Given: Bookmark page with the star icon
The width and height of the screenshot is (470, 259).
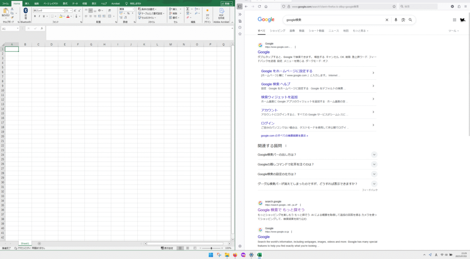Looking at the screenshot, I should (394, 6).
